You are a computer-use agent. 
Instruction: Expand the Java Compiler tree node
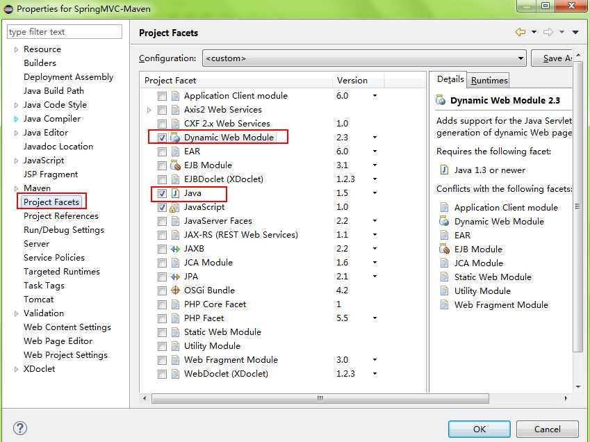(16, 119)
